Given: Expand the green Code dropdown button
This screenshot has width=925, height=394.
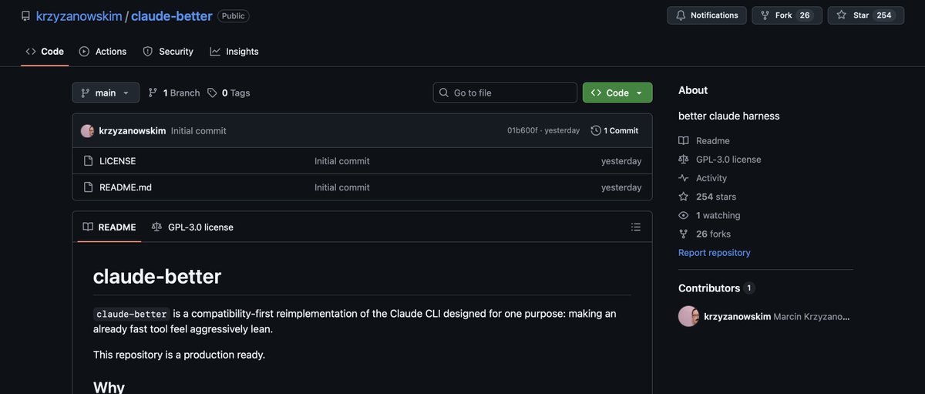Looking at the screenshot, I should (617, 93).
